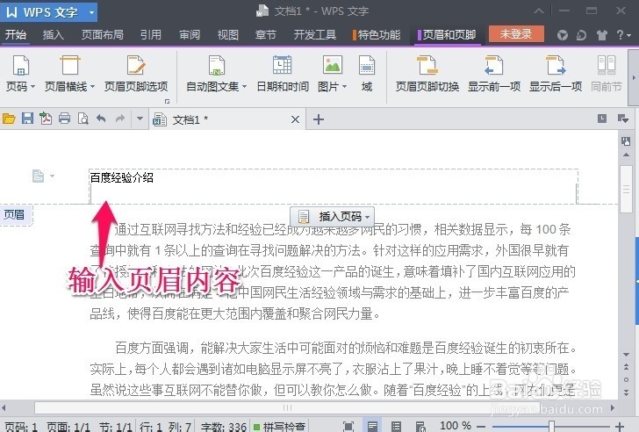Screen dimensions: 639x432
Task: Click the 100 % zoom level text
Action: pos(456,427)
